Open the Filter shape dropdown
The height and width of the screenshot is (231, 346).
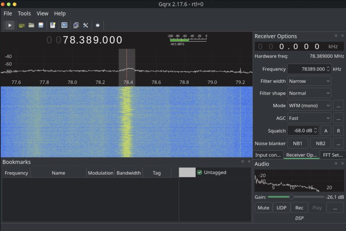(309, 93)
